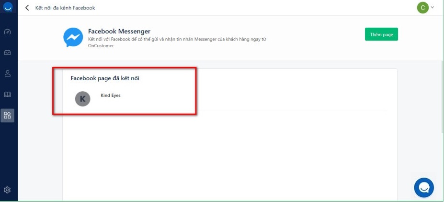Image resolution: width=444 pixels, height=202 pixels.
Task: Open the live chat bubble widget
Action: point(424,188)
